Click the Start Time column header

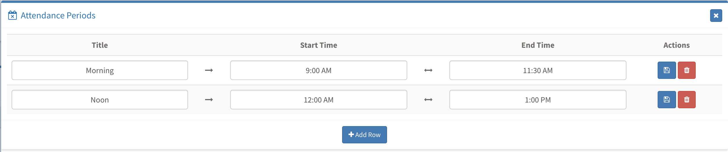[319, 45]
